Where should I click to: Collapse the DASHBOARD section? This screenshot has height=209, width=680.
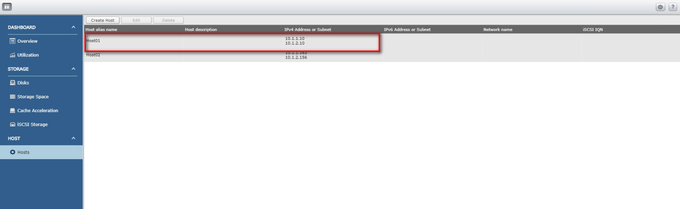[x=73, y=28]
